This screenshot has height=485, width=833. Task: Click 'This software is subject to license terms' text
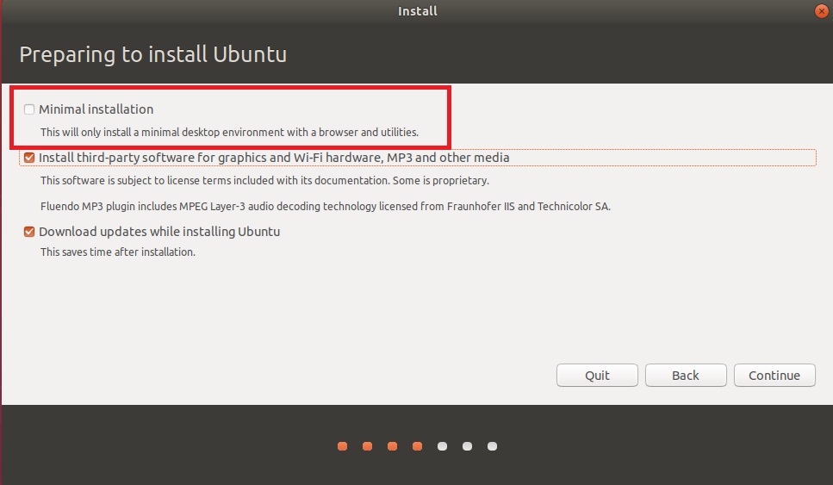coord(264,181)
